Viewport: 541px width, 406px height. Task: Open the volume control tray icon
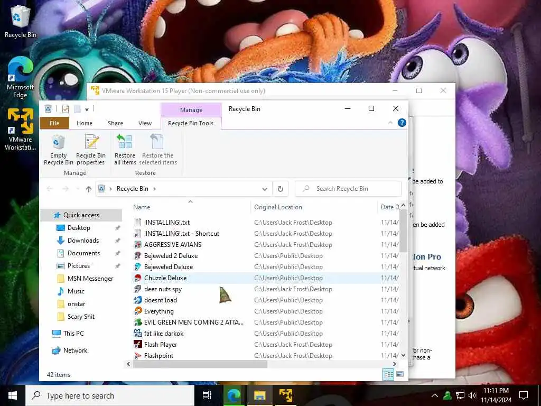point(472,395)
